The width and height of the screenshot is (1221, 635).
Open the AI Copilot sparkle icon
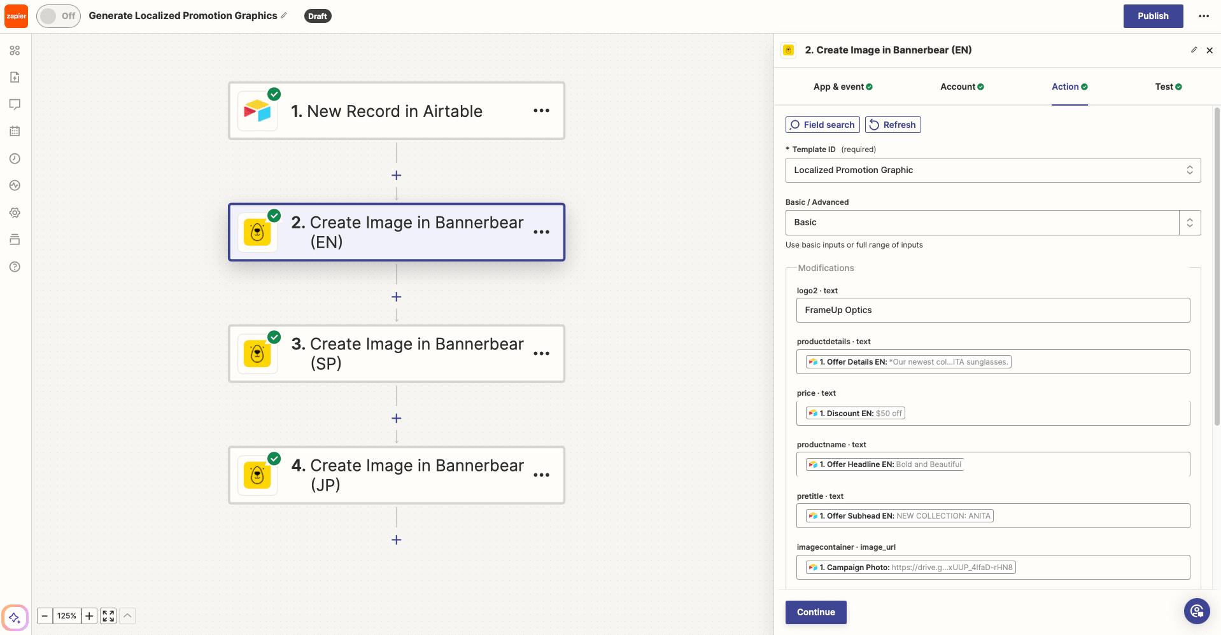point(15,617)
